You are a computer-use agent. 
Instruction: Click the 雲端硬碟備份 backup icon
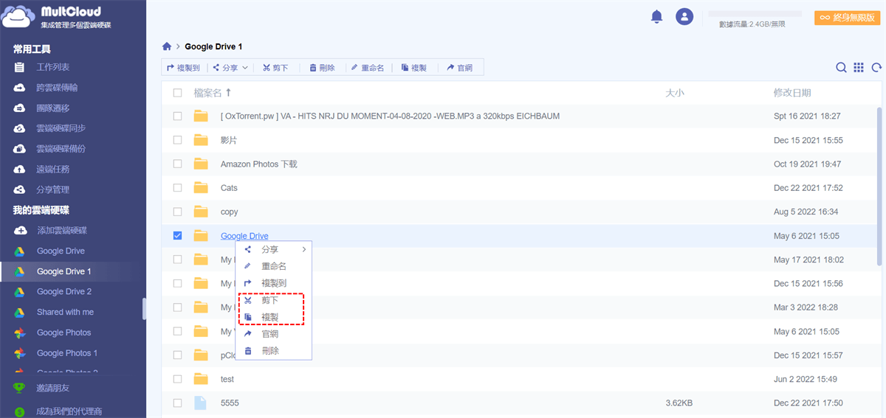pyautogui.click(x=20, y=149)
